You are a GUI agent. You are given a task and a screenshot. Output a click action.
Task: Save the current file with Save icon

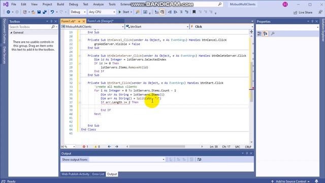click(x=39, y=12)
